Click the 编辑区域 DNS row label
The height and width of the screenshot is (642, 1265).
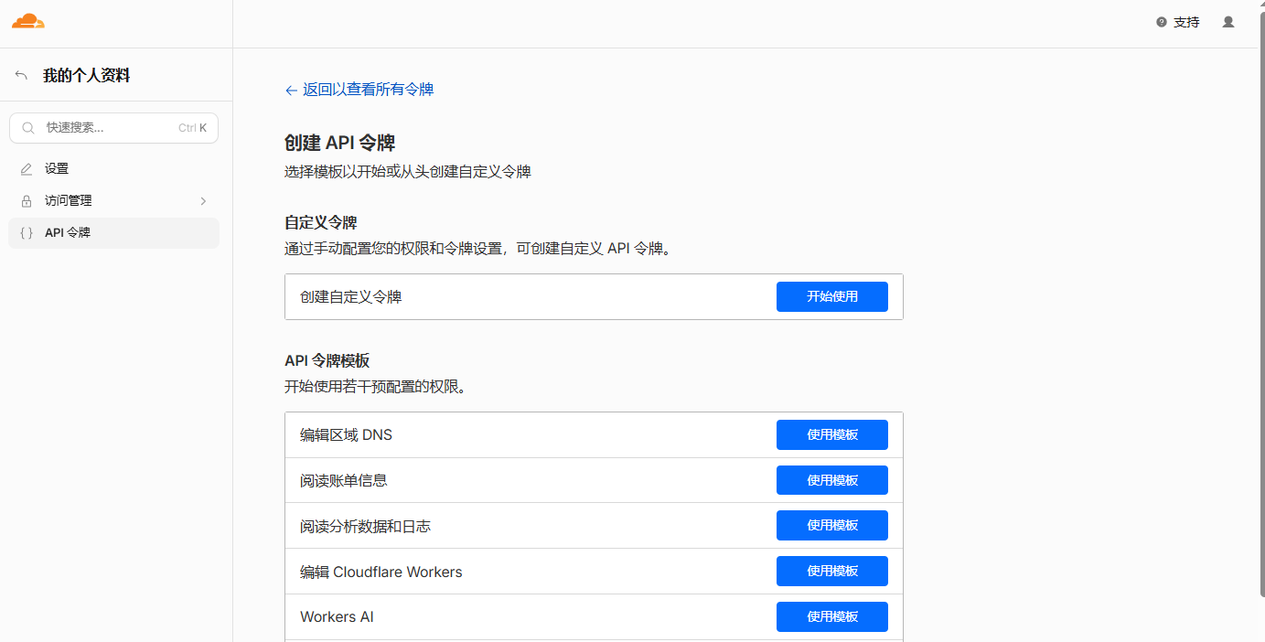pyautogui.click(x=346, y=435)
